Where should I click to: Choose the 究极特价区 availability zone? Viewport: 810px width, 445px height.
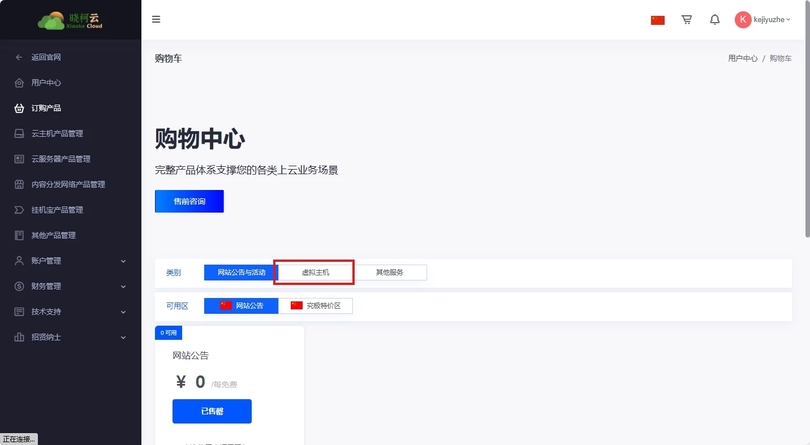click(316, 306)
